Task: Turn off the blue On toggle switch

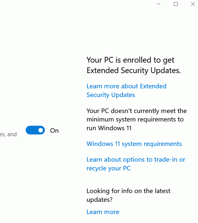Action: (35, 130)
